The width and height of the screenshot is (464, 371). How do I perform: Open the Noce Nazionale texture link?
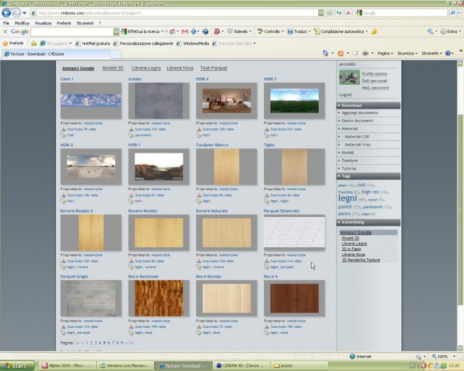point(143,276)
